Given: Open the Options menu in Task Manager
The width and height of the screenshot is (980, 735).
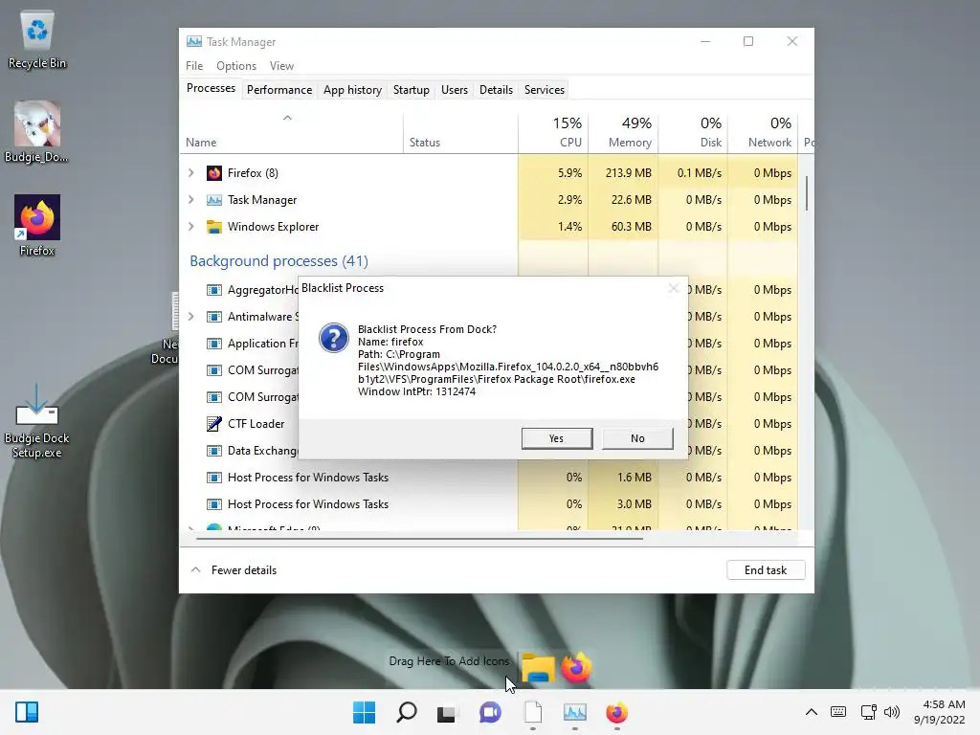Looking at the screenshot, I should pyautogui.click(x=236, y=66).
